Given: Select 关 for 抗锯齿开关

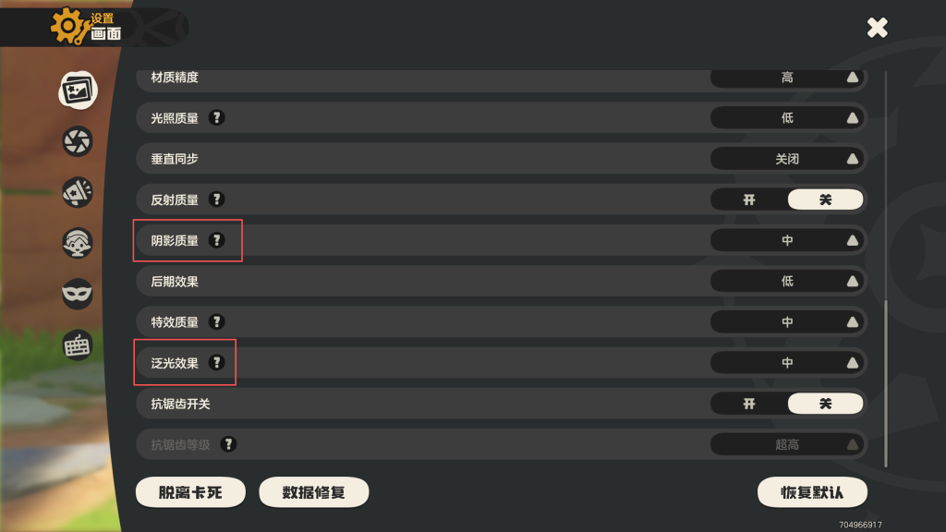Looking at the screenshot, I should (x=825, y=404).
